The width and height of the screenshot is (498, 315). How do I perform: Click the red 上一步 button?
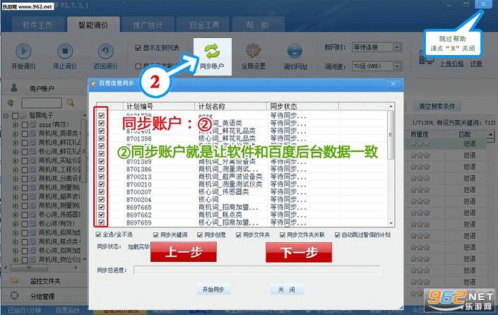184,252
